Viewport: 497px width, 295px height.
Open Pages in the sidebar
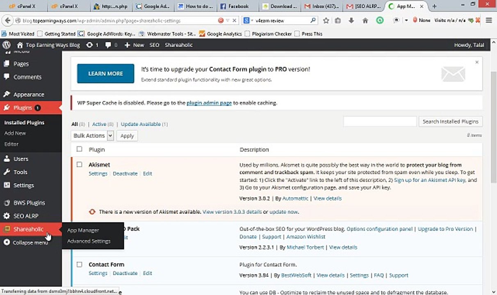[x=21, y=64]
